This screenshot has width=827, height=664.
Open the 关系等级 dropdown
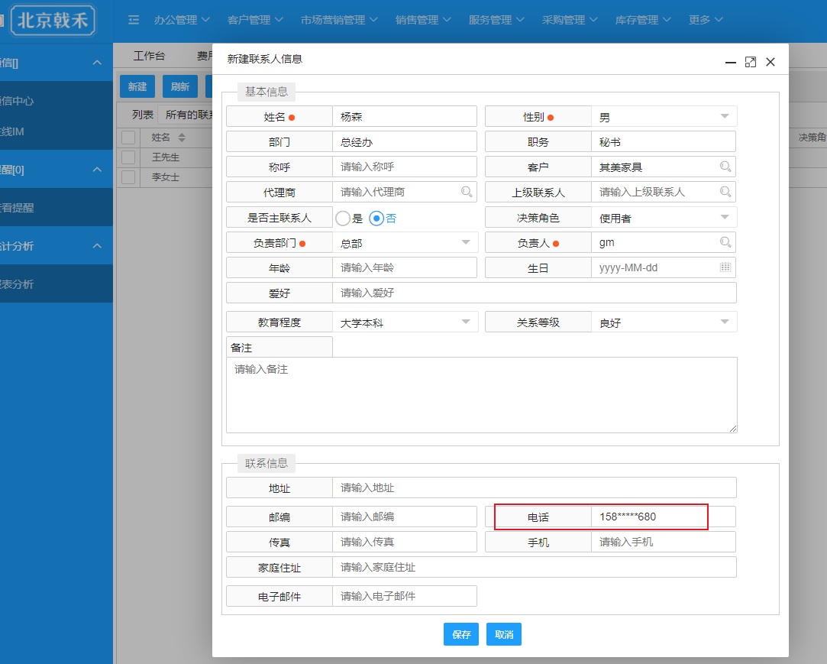[x=664, y=322]
